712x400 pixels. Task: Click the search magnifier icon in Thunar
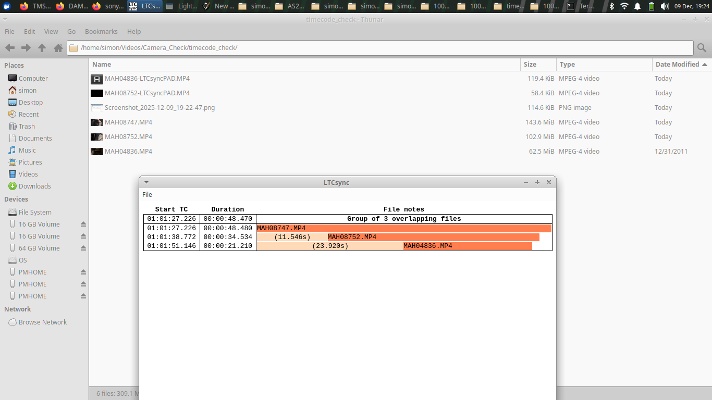coord(702,48)
